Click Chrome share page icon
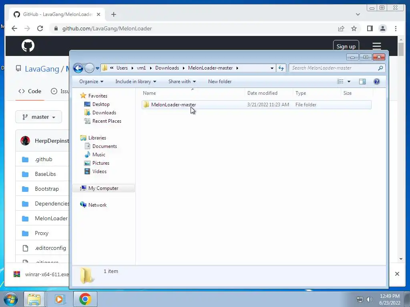 pos(341,28)
